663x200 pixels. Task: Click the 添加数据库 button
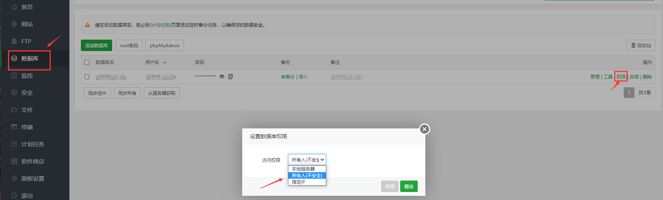96,45
